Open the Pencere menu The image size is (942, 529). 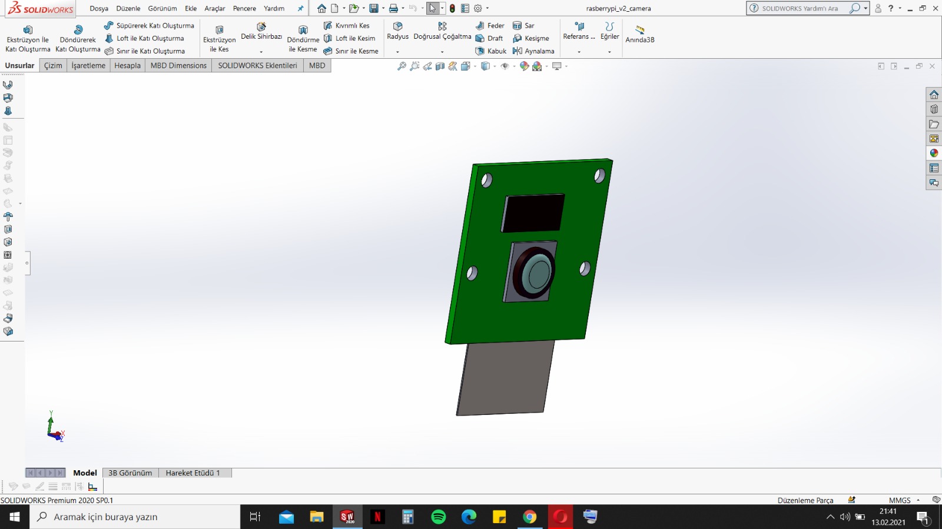click(244, 8)
